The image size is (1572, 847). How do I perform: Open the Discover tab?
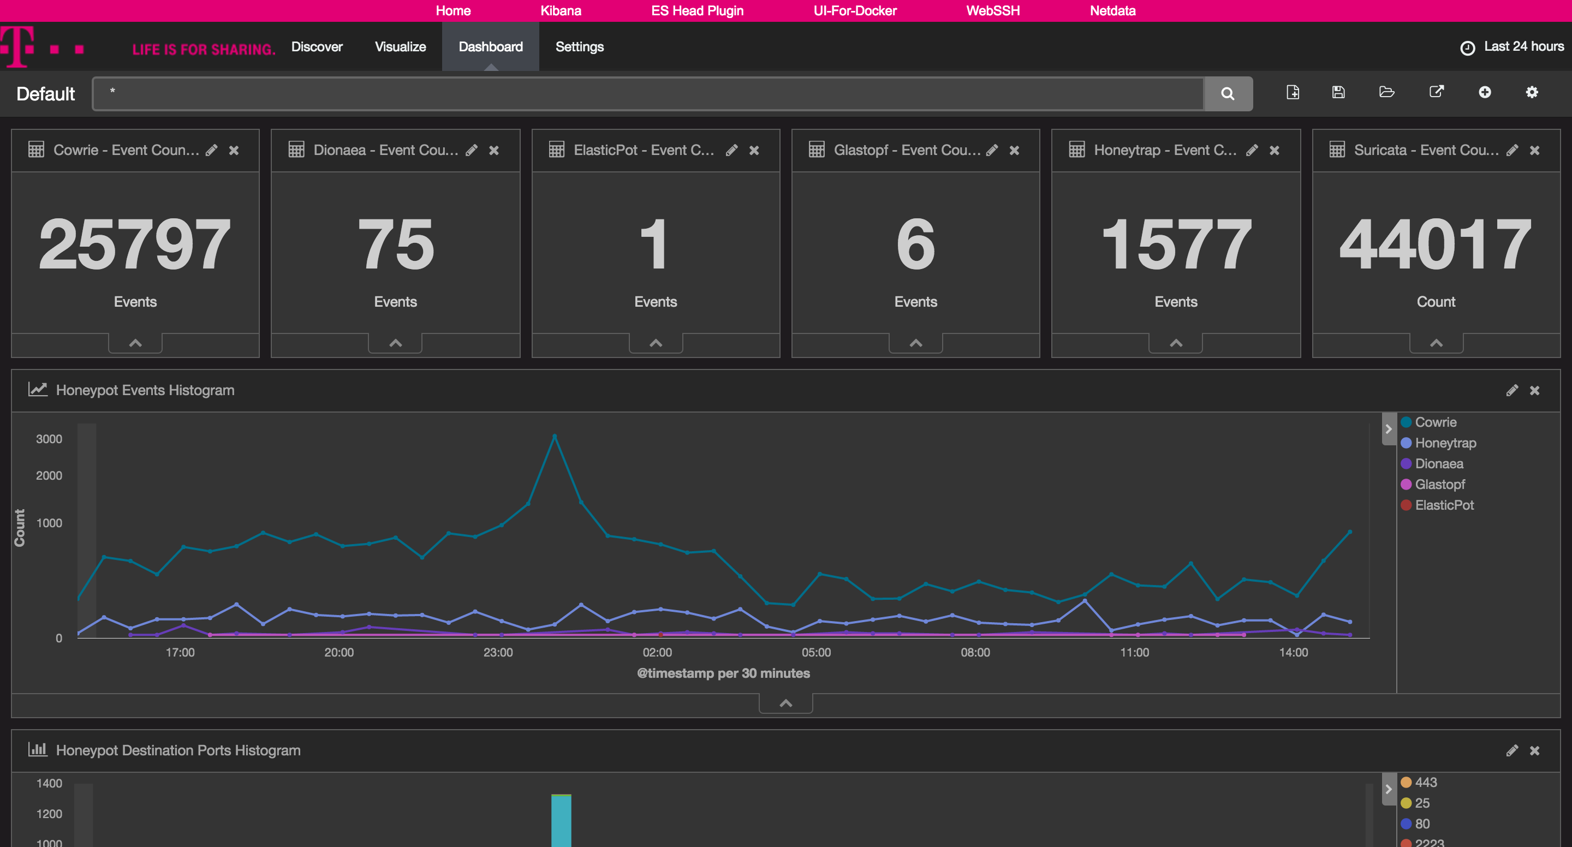pos(317,47)
